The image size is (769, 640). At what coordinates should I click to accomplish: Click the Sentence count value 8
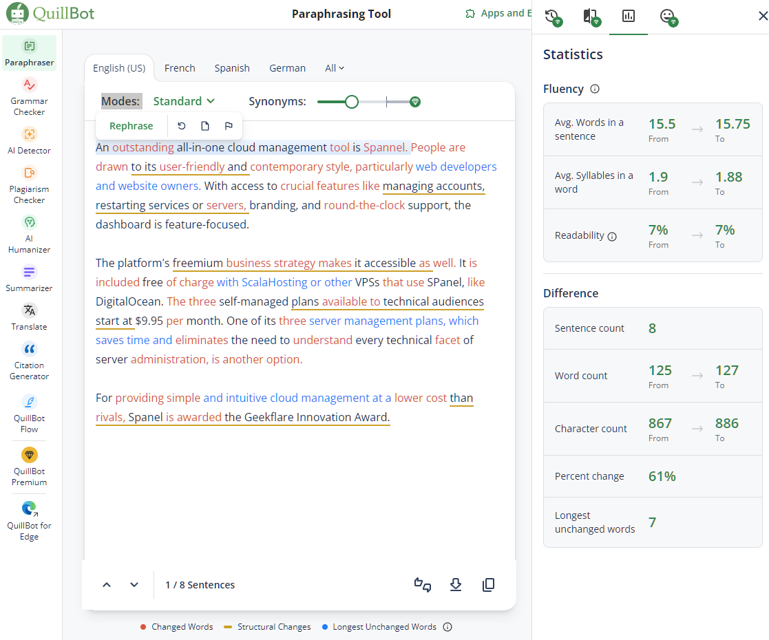pyautogui.click(x=652, y=328)
